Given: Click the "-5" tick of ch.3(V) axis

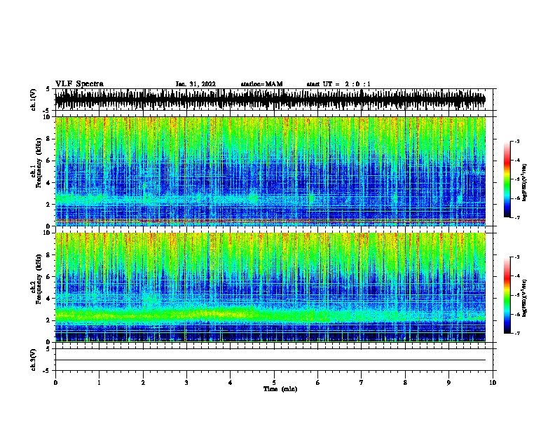Looking at the screenshot, I should pos(47,371).
